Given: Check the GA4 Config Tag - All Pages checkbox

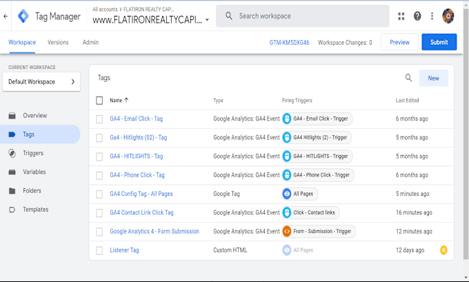Looking at the screenshot, I should (x=99, y=194).
